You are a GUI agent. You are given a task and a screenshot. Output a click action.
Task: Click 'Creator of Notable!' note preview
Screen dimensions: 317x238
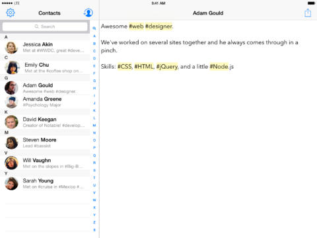[53, 126]
